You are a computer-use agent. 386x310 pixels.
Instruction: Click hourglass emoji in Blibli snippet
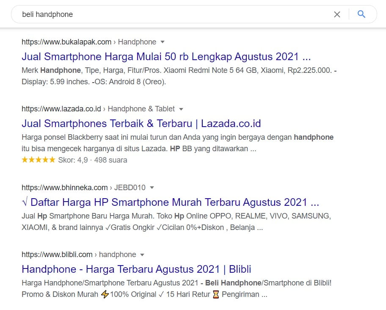coord(216,294)
